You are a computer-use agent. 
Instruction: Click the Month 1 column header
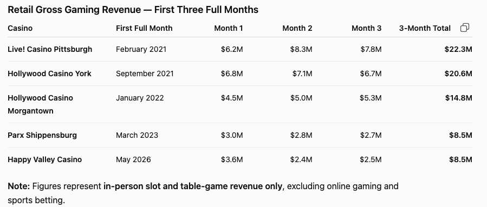coord(228,28)
